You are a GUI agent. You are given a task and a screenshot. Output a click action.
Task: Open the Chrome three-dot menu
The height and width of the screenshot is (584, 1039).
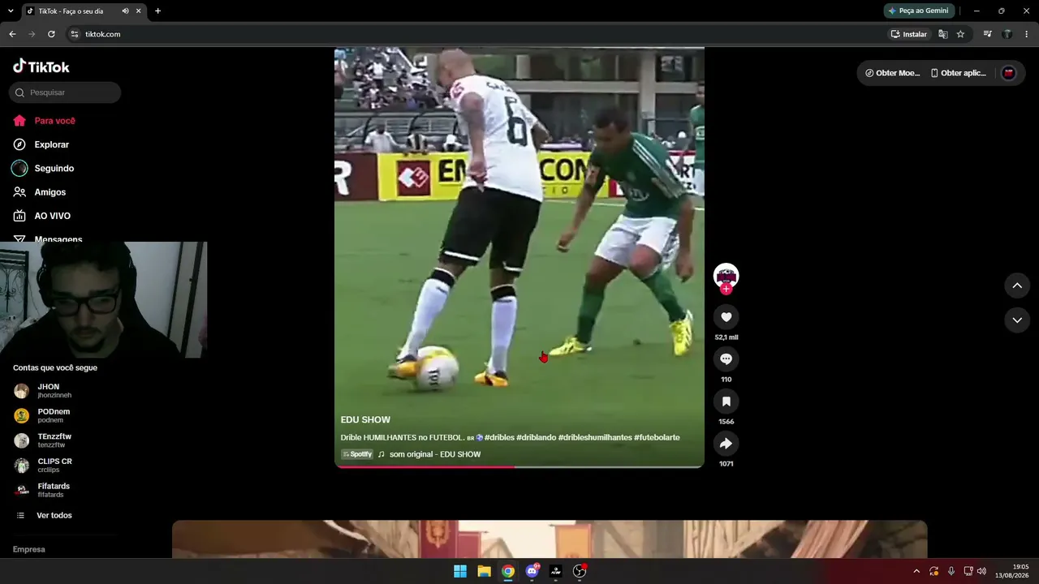point(1027,34)
